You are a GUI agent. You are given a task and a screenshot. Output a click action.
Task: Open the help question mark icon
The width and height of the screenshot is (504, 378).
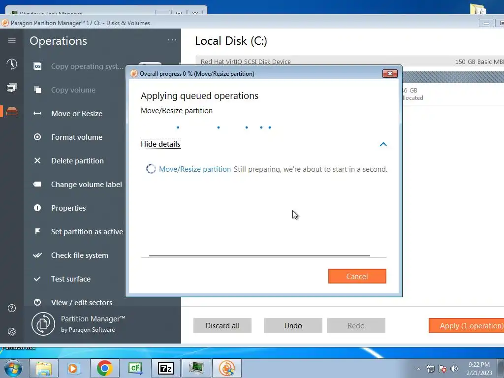coord(12,308)
